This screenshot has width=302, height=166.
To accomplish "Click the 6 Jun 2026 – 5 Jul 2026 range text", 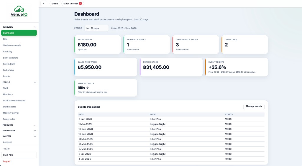I will 124,28.
